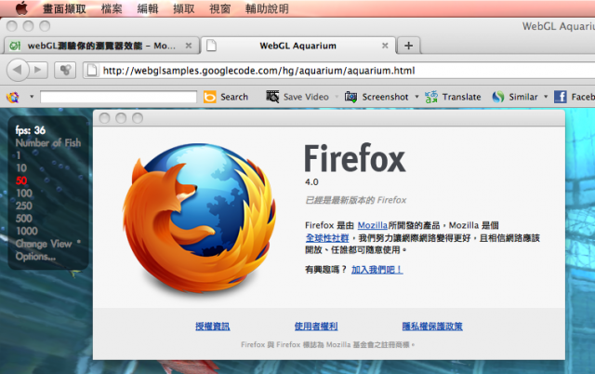Open the 編輯 menu
Image resolution: width=595 pixels, height=374 pixels.
[148, 8]
